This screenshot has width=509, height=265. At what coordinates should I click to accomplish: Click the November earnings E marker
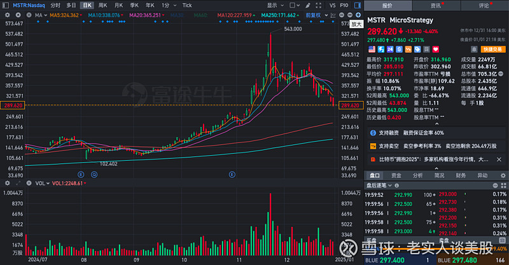[232, 175]
